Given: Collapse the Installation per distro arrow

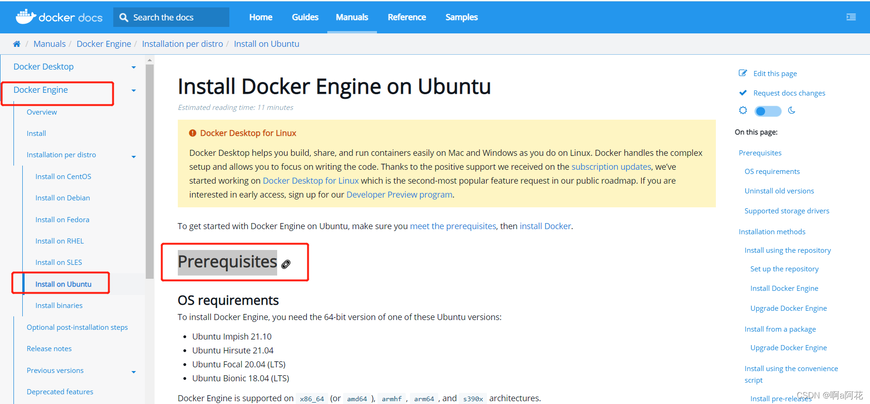Looking at the screenshot, I should [x=134, y=157].
